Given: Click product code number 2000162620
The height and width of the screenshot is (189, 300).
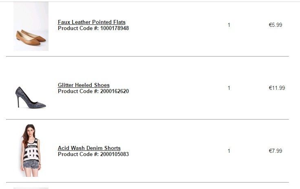Looking at the screenshot, I should pyautogui.click(x=115, y=91).
